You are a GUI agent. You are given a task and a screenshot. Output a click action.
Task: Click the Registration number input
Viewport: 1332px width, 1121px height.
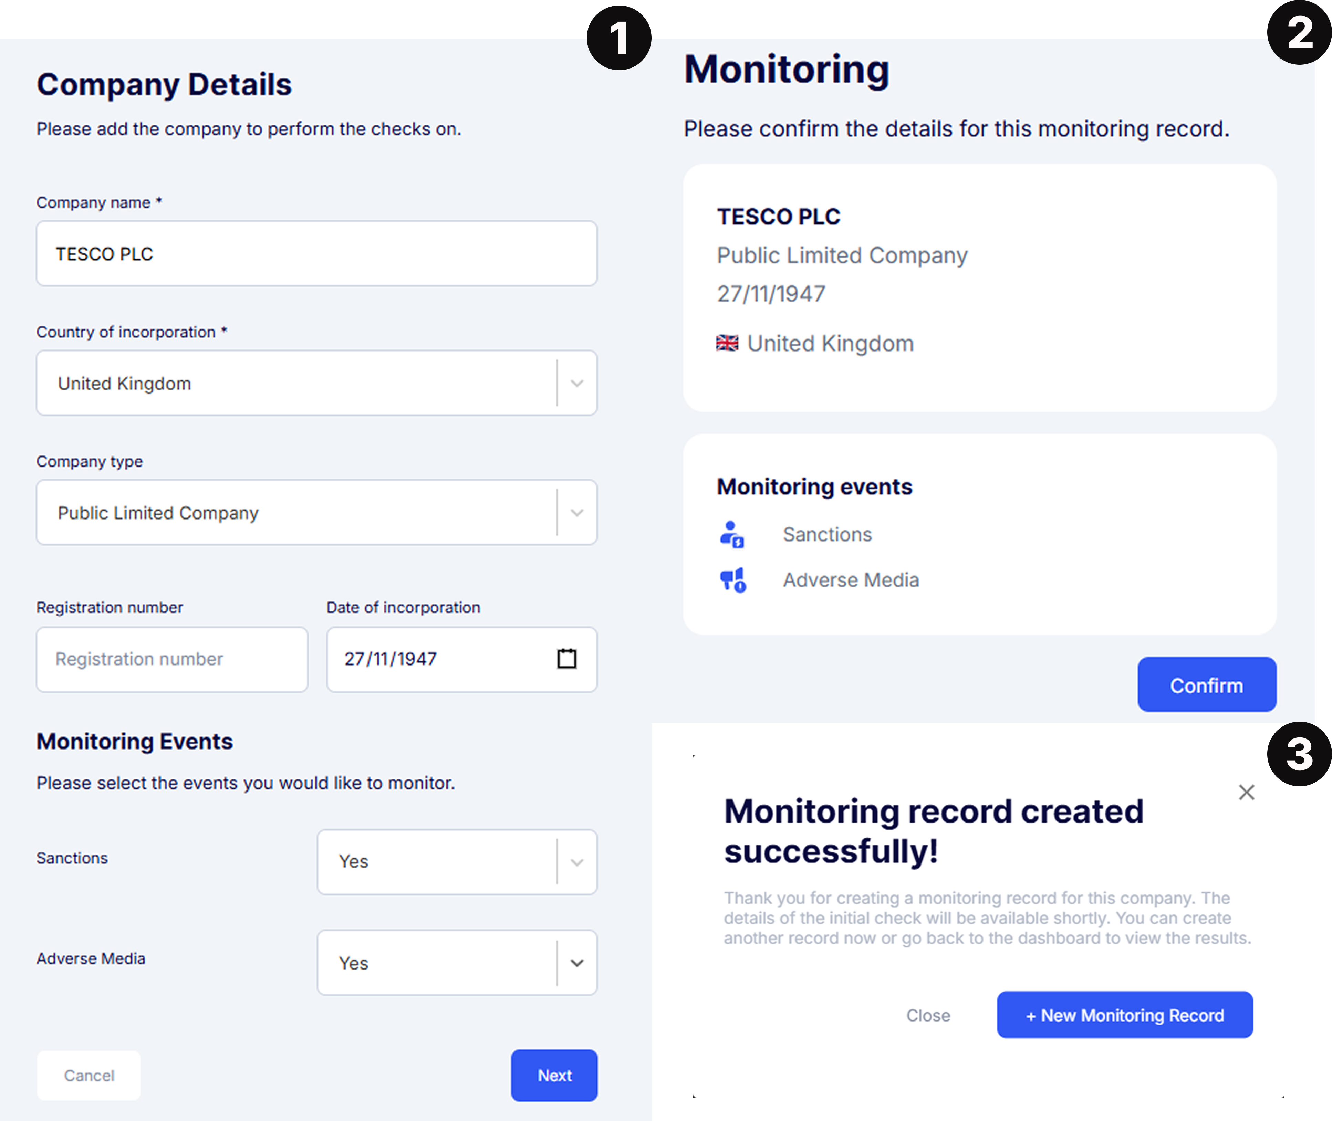172,659
